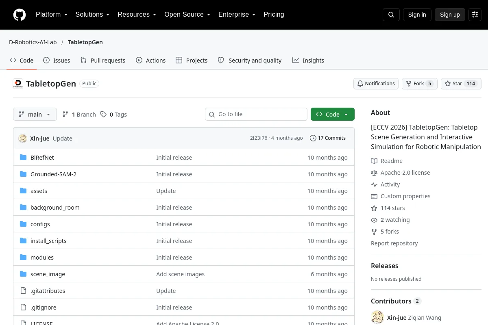Open the Projects tab
Screen dimensions: 488x325
[192, 61]
